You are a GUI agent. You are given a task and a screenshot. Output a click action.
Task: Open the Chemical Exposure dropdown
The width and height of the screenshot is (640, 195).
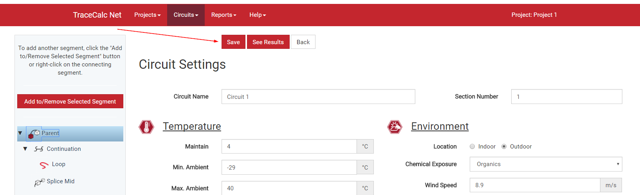pos(546,164)
